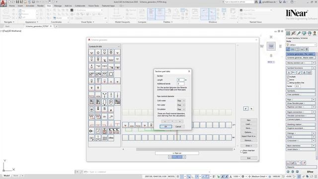Click the pipes icon in liNear panel header
The width and height of the screenshot is (318, 179).
tap(288, 33)
